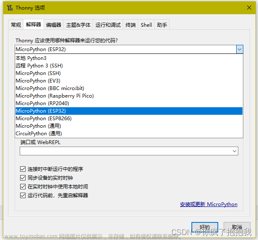Viewport: 258px width, 240px height.
Task: Select CircuitPython (通用) option
Action: 129,134
